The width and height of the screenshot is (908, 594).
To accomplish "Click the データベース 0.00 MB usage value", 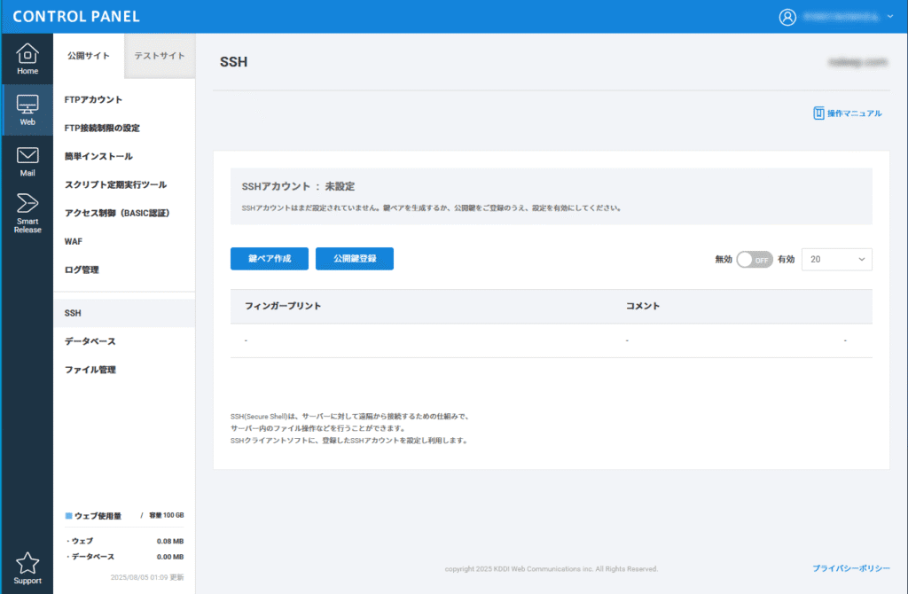I will tap(169, 557).
